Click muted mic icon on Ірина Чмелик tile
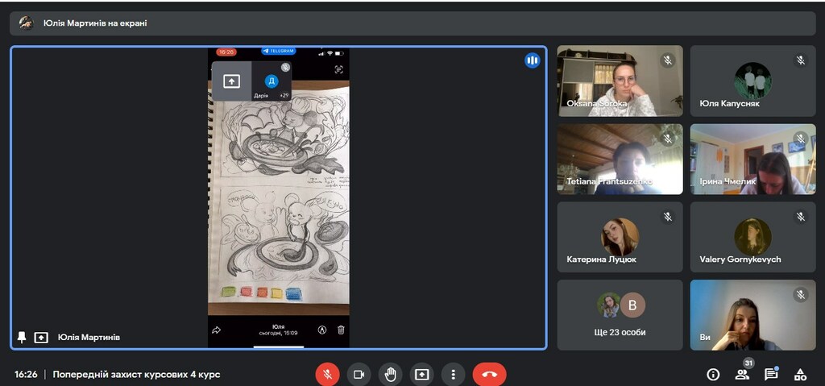The height and width of the screenshot is (386, 825). point(801,139)
